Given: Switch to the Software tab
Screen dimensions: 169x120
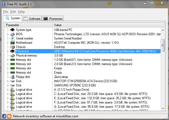Looking at the screenshot, I should click(x=32, y=19).
